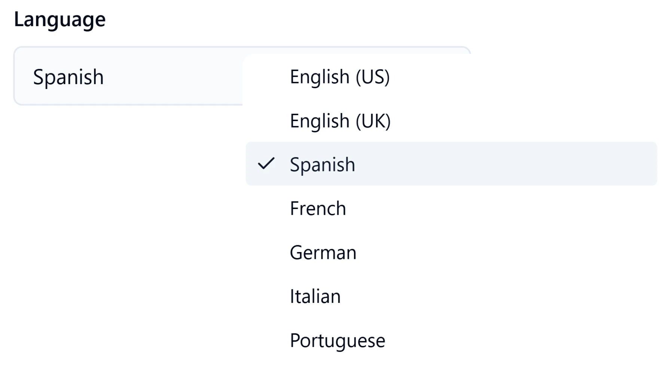659x368 pixels.
Task: Click the Language heading label
Action: (x=59, y=18)
